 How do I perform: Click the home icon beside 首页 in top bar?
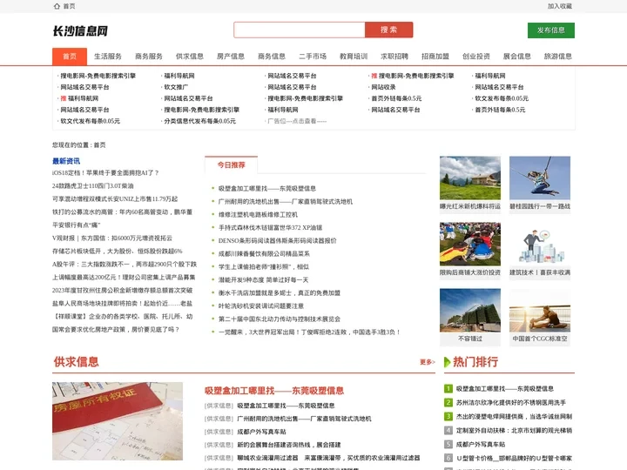click(x=57, y=6)
